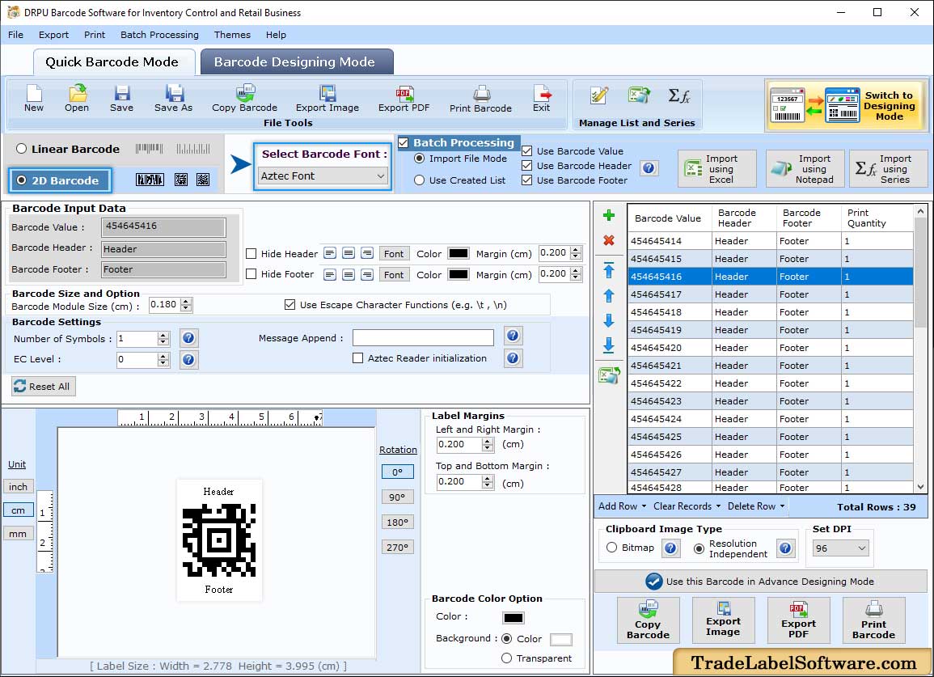934x677 pixels.
Task: Uncheck Use Barcode Footer
Action: 527,180
